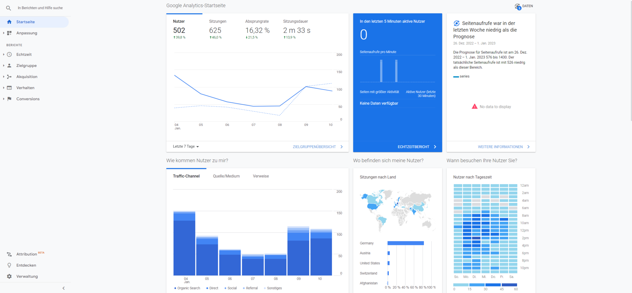
Task: Select the Absprungrate metric tab
Action: click(x=257, y=30)
